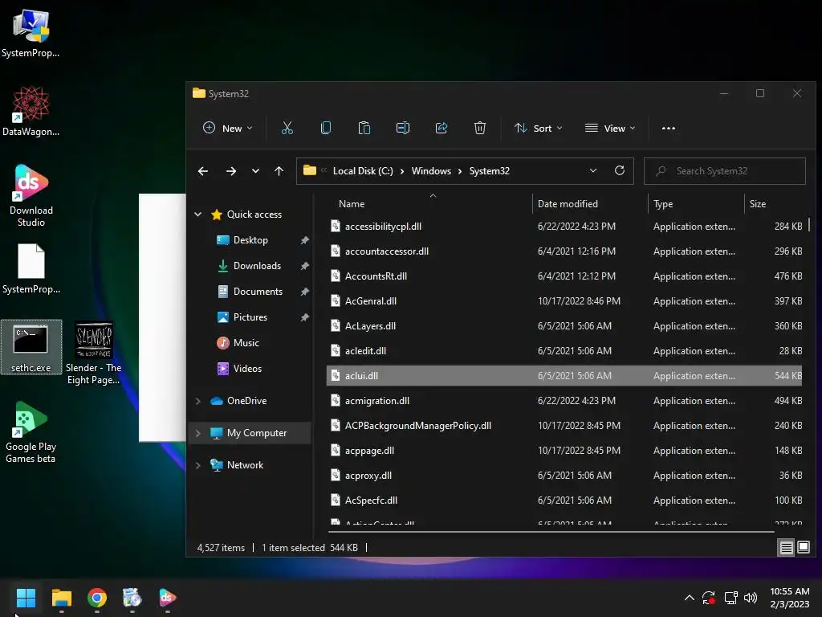Select AcLayers.dll file

[x=564, y=326]
